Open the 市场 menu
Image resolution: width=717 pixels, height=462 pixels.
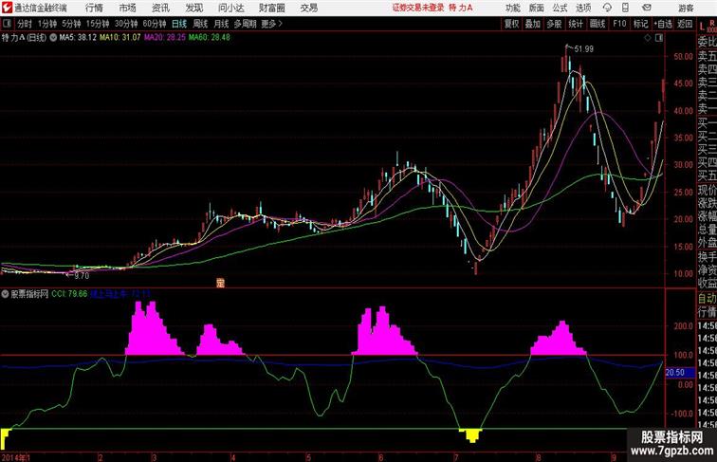(128, 8)
